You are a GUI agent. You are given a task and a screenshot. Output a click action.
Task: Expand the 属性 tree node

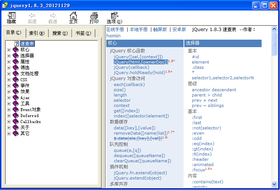tap(9, 62)
